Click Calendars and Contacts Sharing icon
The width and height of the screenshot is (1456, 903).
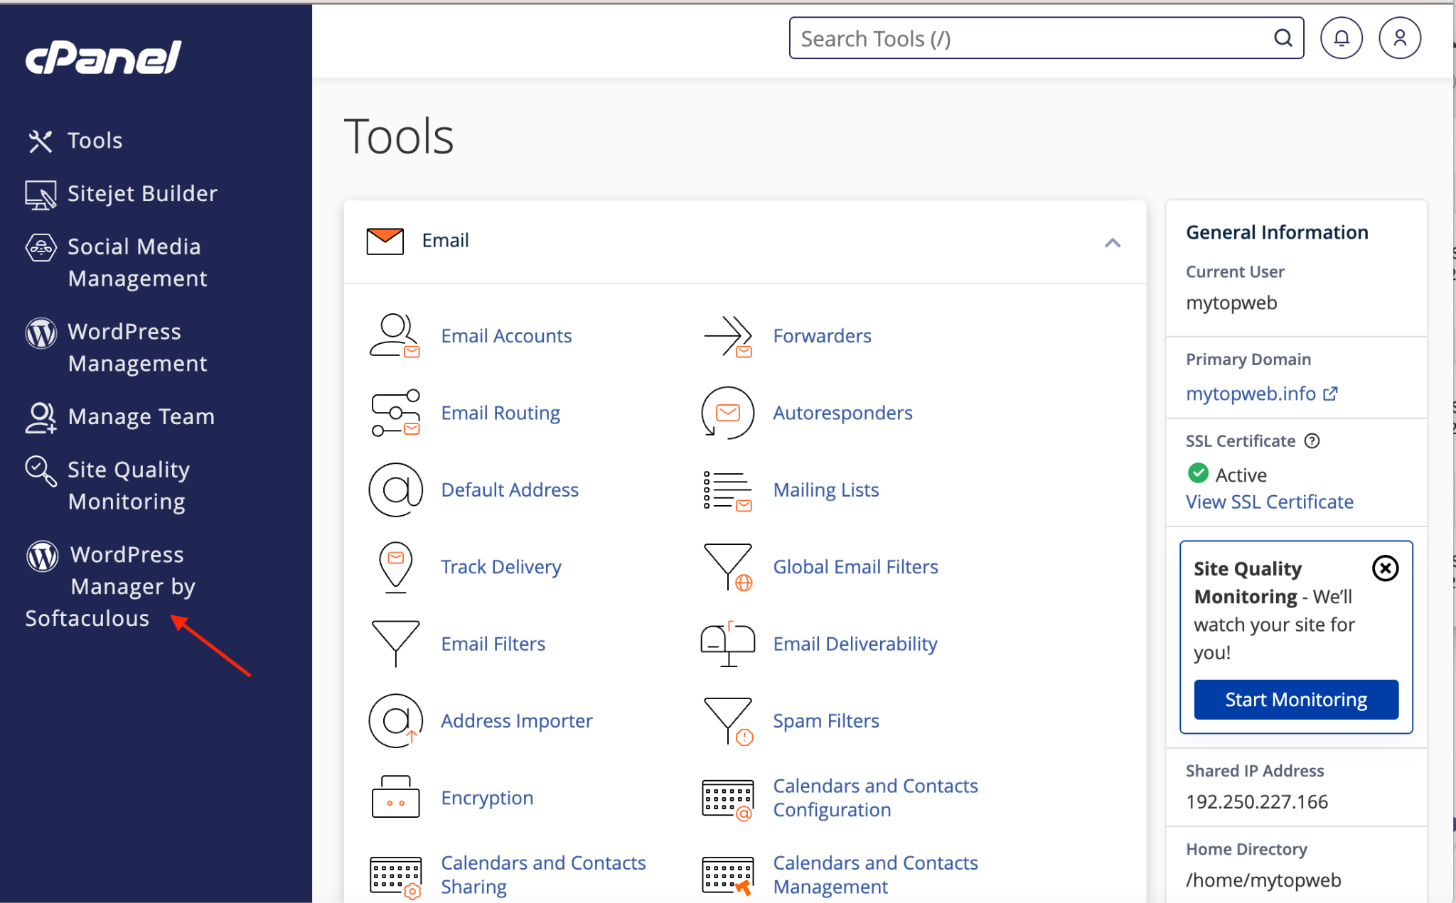(395, 877)
